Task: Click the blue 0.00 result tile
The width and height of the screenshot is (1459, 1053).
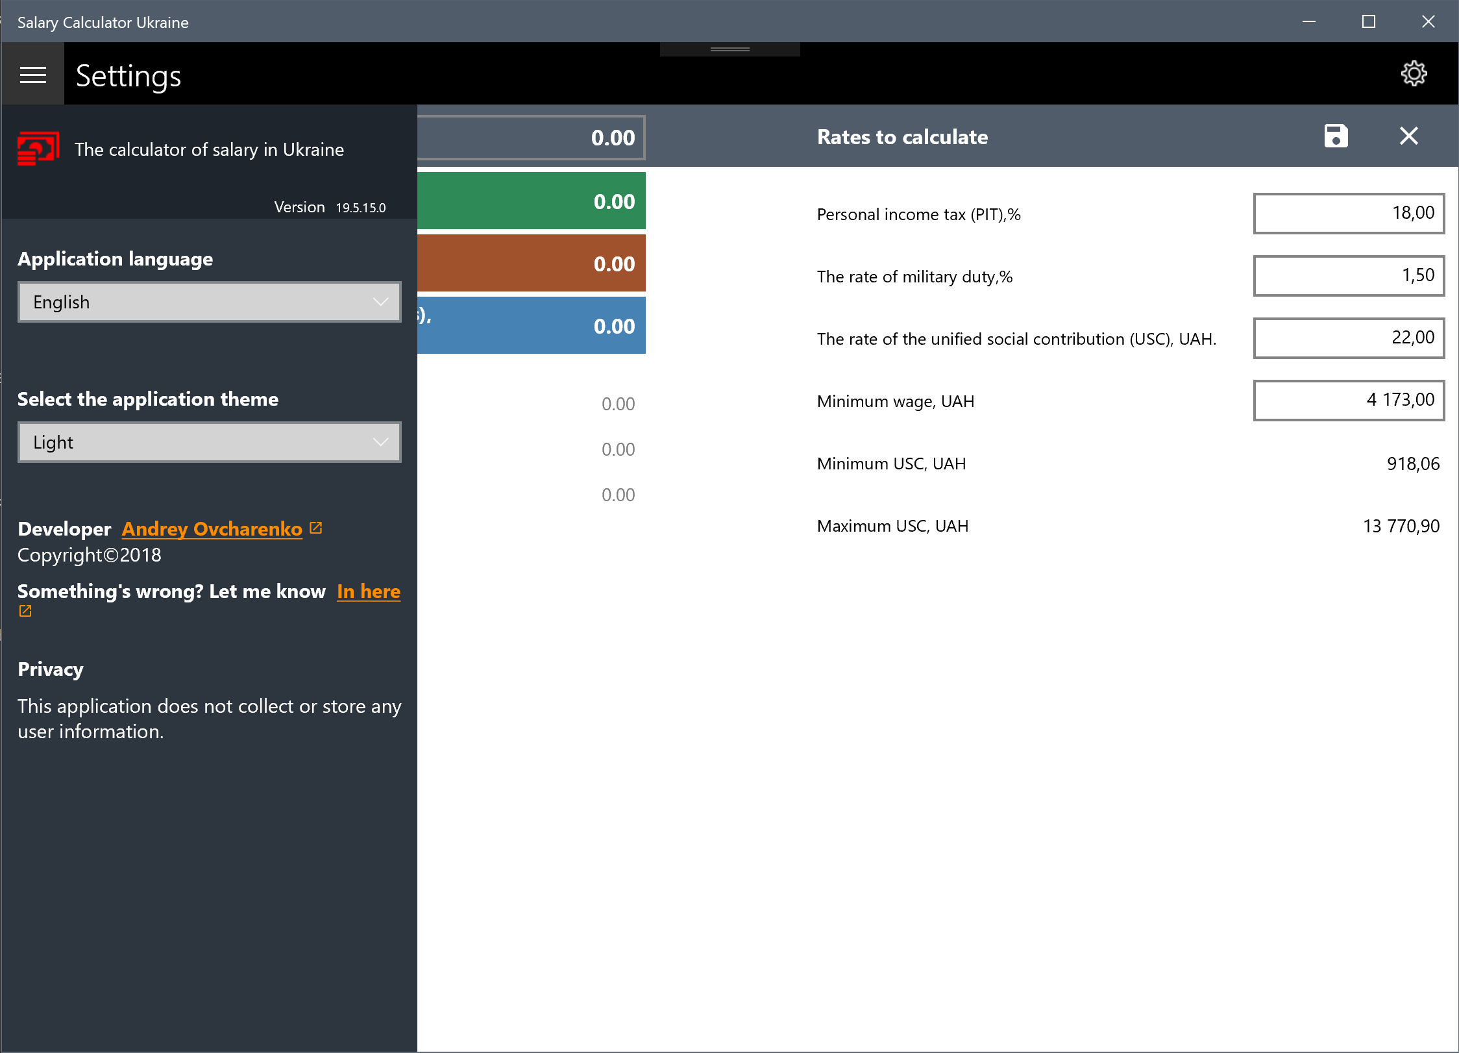Action: pyautogui.click(x=531, y=326)
